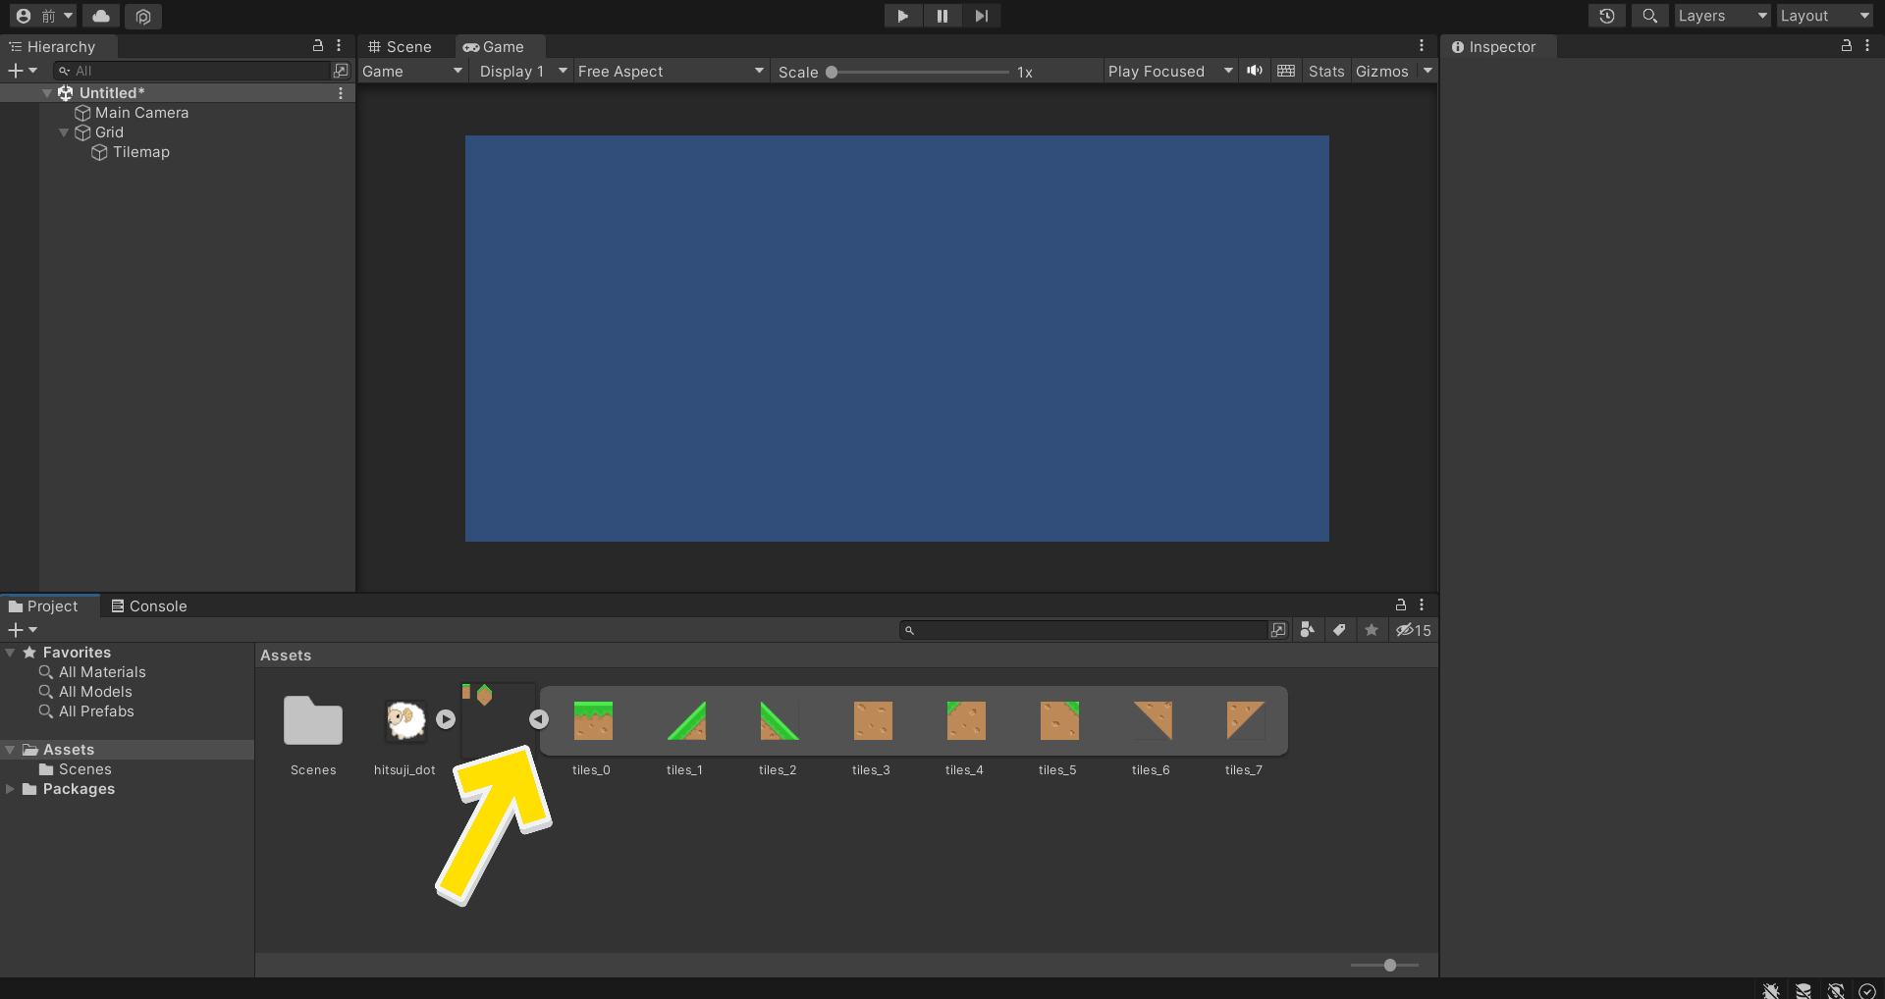Click the Step frame button

click(x=981, y=16)
